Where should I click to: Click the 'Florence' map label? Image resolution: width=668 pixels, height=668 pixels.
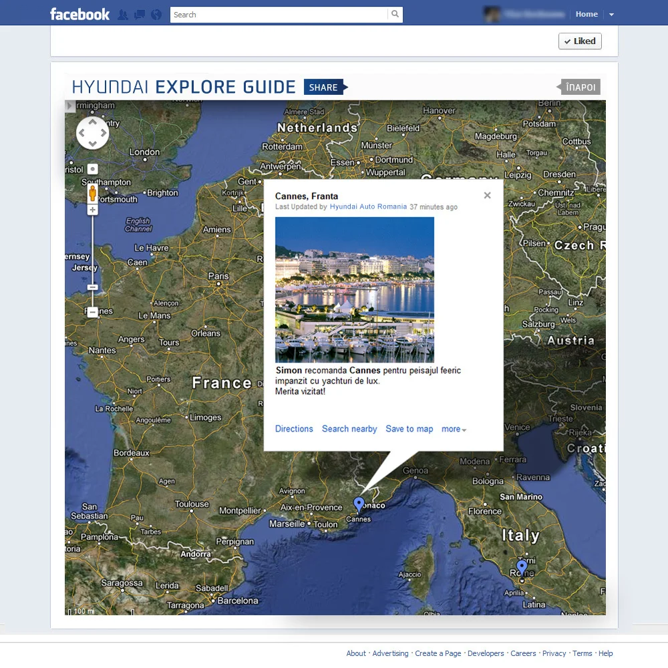485,511
